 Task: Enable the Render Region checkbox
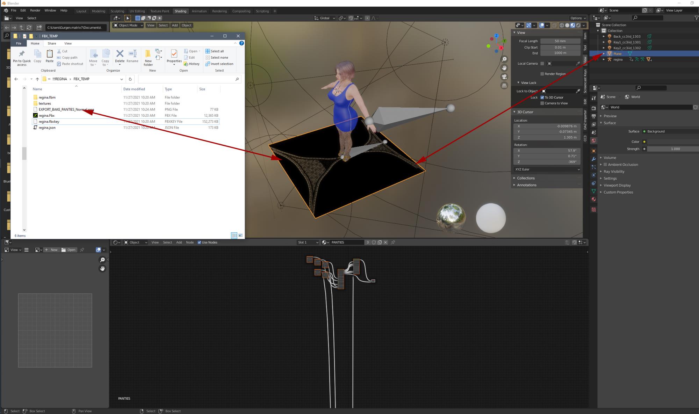tap(542, 74)
